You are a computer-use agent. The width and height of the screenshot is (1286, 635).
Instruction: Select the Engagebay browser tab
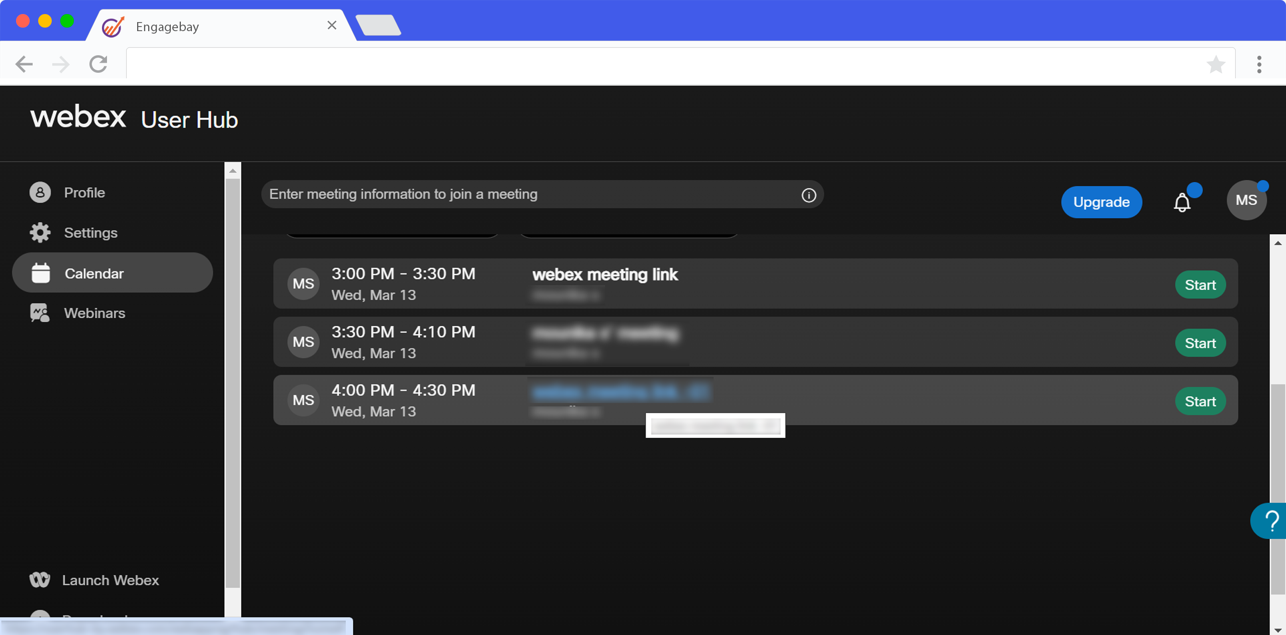[x=221, y=26]
